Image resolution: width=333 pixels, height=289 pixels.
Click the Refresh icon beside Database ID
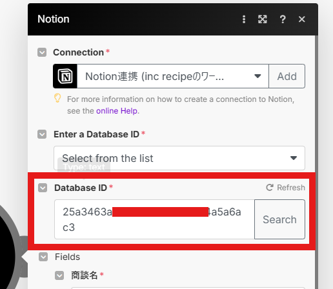(x=270, y=188)
